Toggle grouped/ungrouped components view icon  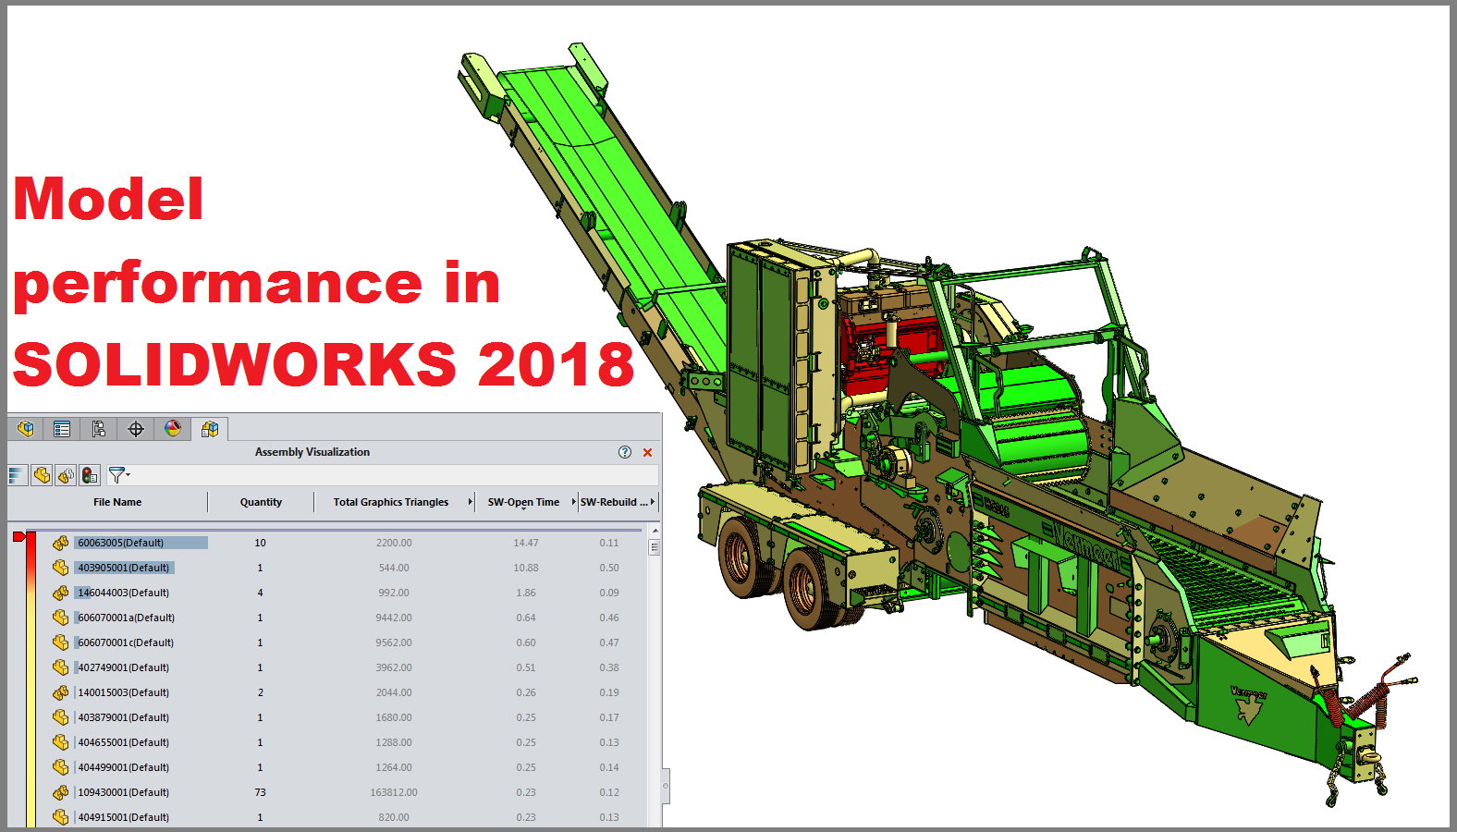[66, 475]
